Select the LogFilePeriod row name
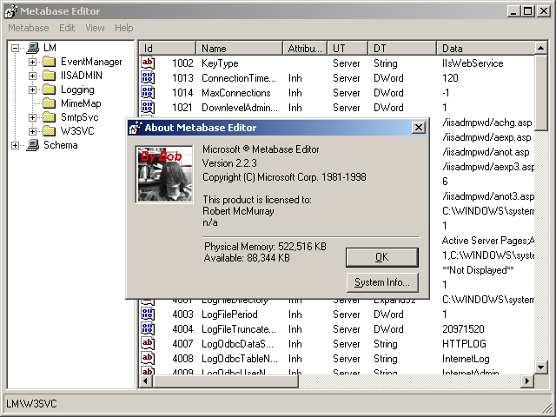The width and height of the screenshot is (556, 417). pos(229,314)
